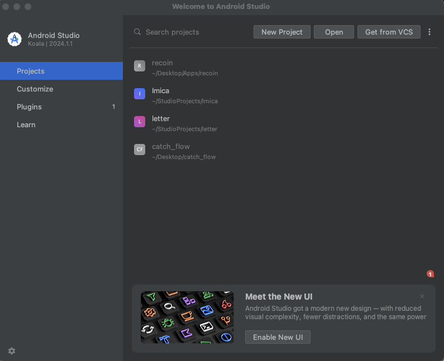Screen dimensions: 444x361
Task: Switch to the Customize tab
Action: [61, 89]
